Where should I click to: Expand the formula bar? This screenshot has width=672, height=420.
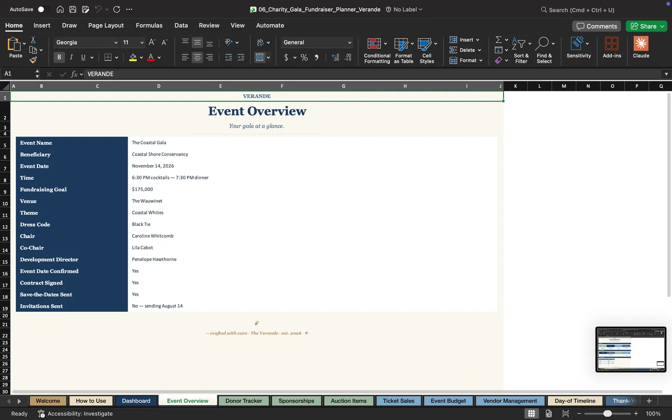pyautogui.click(x=666, y=74)
